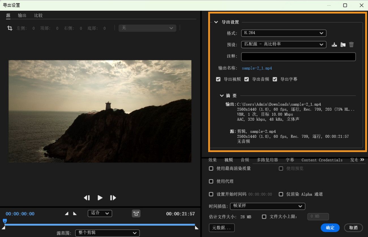368x237 pixels.
Task: Click the 取消 button
Action: pos(353,228)
